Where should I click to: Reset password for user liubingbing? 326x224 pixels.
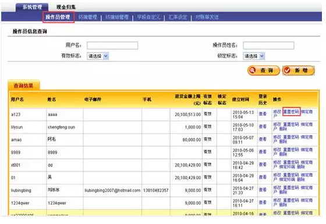click(291, 188)
